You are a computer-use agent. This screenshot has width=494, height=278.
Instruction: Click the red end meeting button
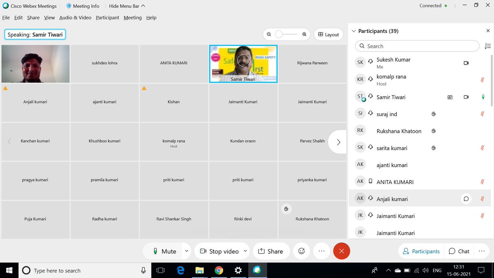coord(342,251)
